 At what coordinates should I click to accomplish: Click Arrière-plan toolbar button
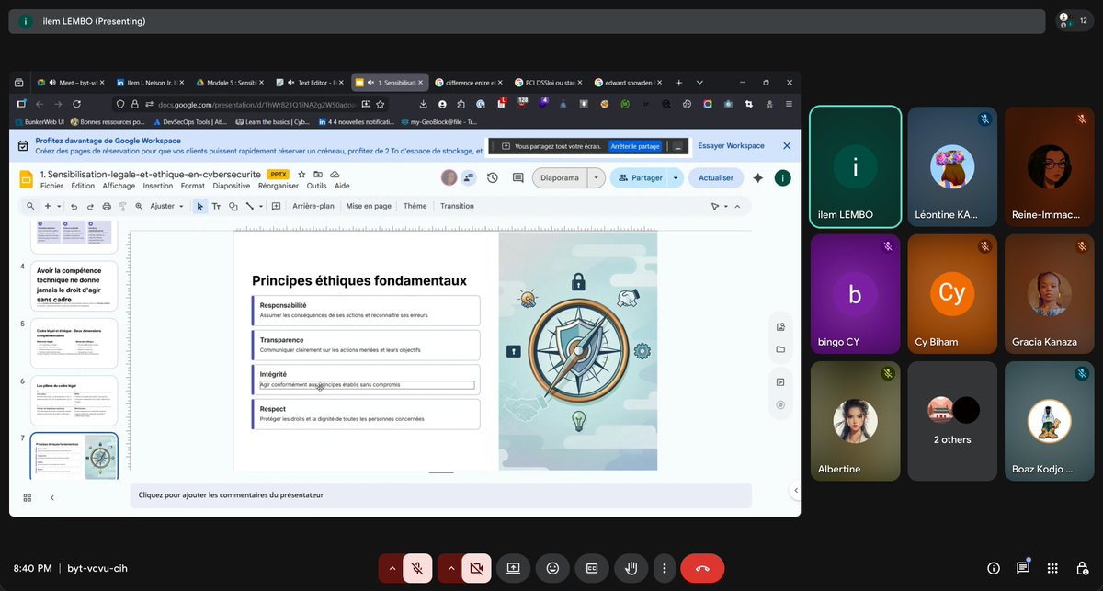[x=313, y=206]
